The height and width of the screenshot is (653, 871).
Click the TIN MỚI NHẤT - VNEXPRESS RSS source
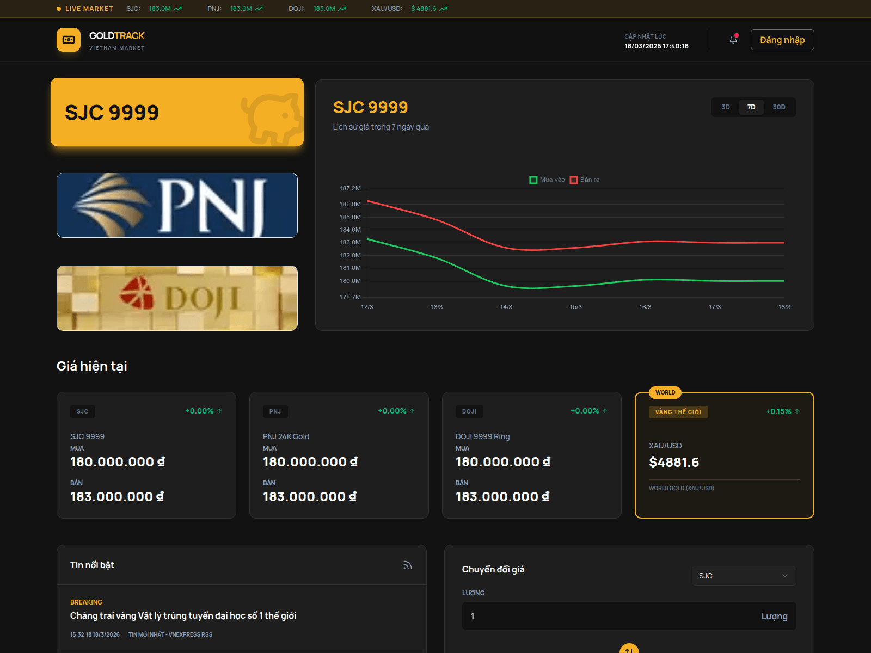(x=170, y=634)
